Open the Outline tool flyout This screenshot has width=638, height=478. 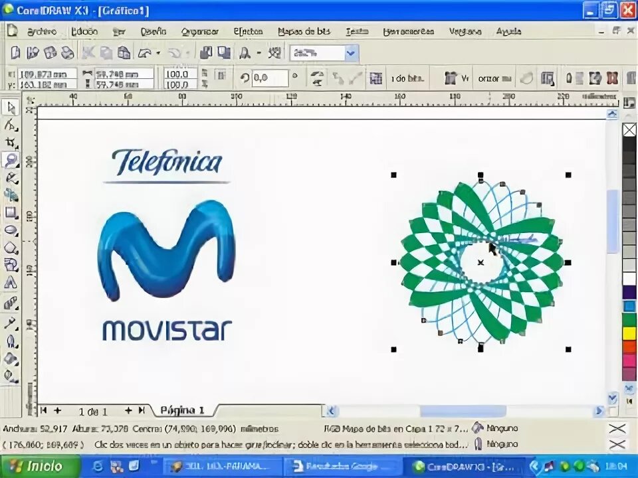(x=11, y=341)
